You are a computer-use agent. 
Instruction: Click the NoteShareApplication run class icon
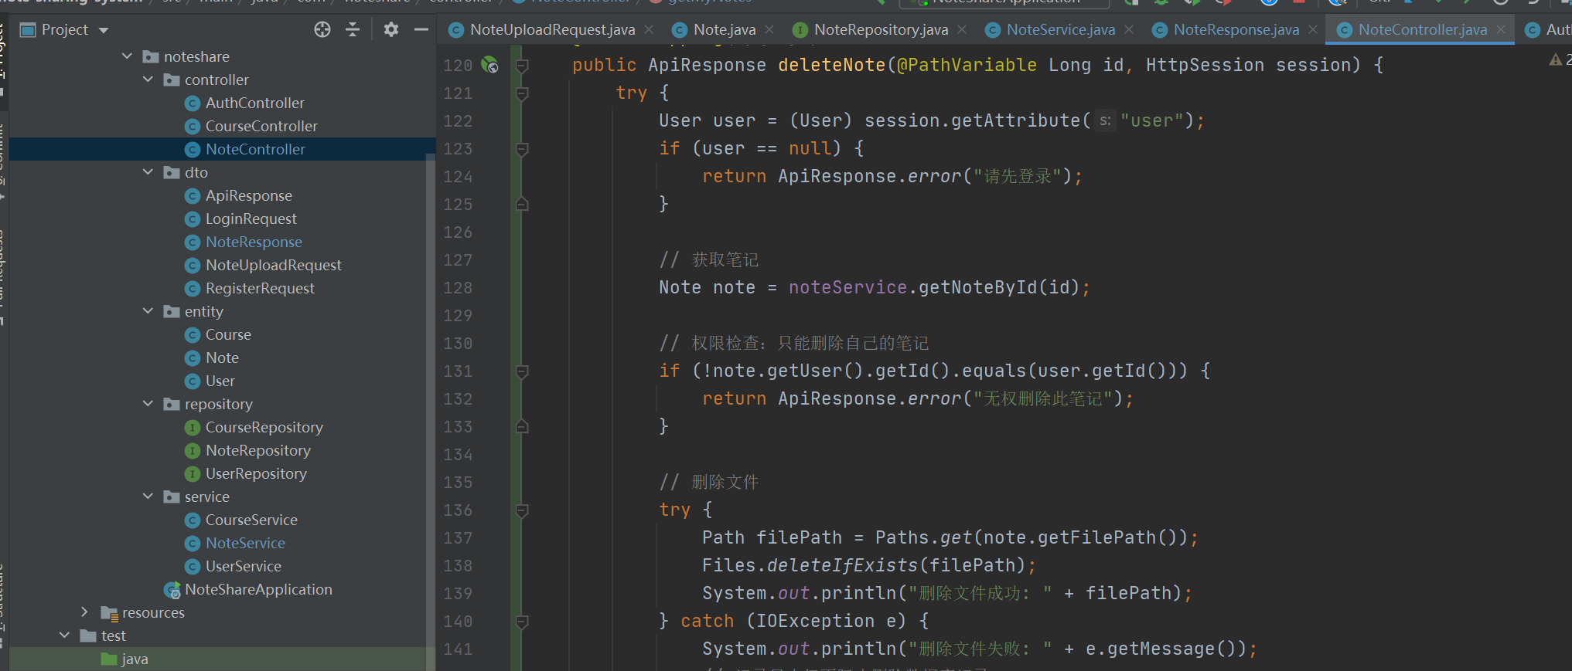pyautogui.click(x=172, y=590)
